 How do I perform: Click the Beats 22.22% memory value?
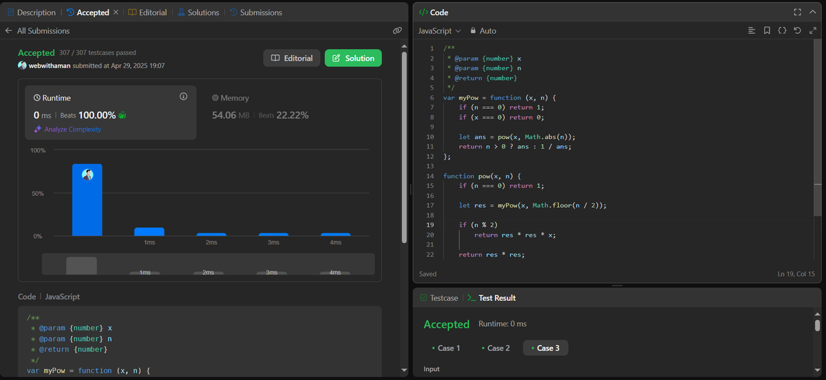click(x=284, y=115)
